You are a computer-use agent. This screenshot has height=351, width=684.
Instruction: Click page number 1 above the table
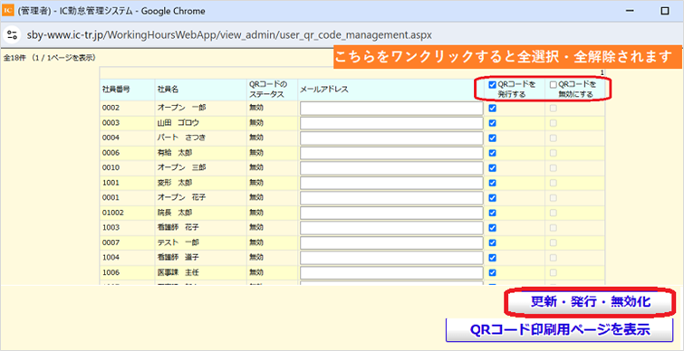[602, 72]
